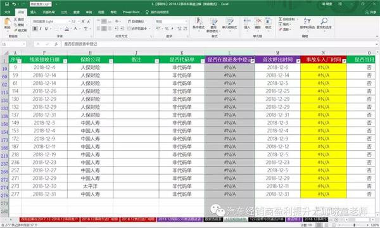Toggle Underline formatting
The height and width of the screenshot is (228, 380).
click(46, 28)
